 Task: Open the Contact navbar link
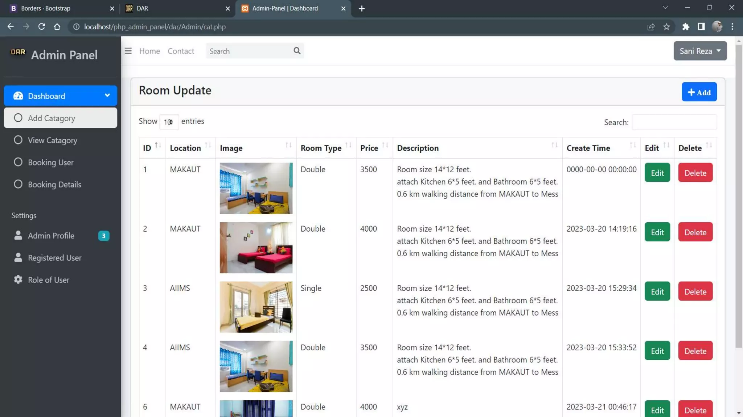point(181,51)
